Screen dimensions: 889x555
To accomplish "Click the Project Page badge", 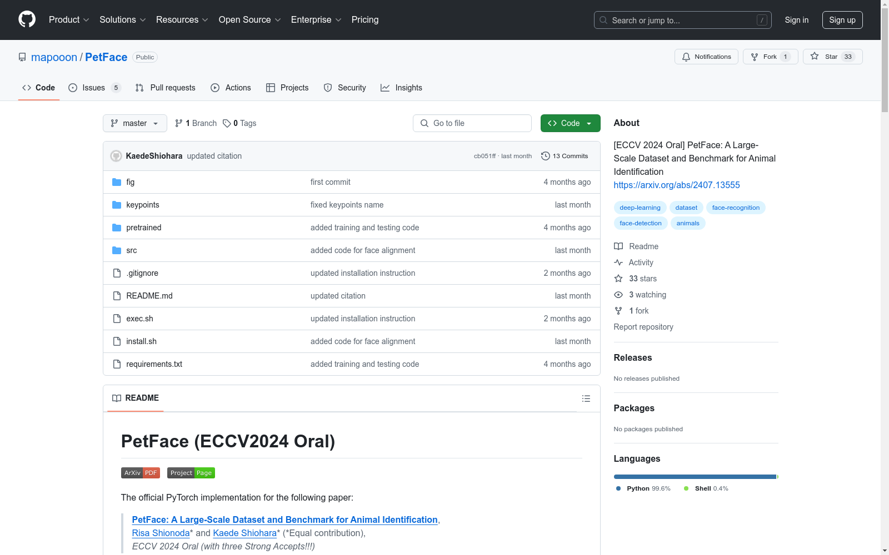I will click(191, 473).
